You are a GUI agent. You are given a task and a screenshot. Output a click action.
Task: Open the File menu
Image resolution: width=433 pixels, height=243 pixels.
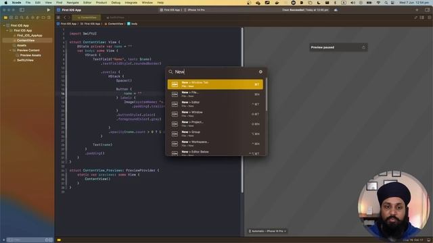coord(28,3)
